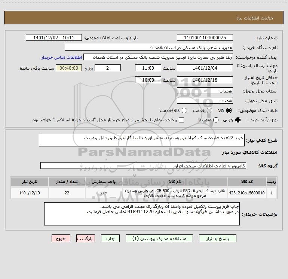Click the remaining time countdown 00:40:03

click(x=69, y=68)
